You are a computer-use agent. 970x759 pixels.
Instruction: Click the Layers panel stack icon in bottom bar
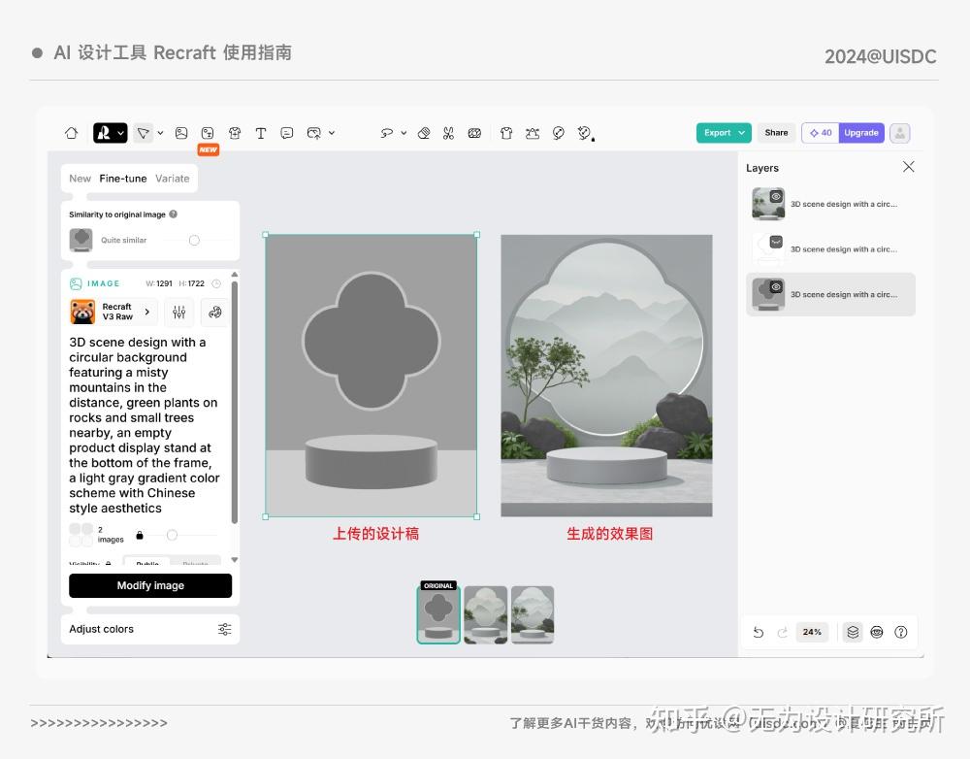[x=853, y=632]
